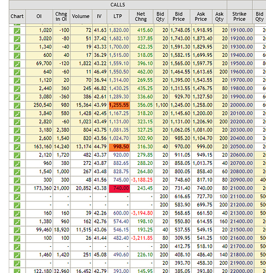Click the Ask Price column header
This screenshot has width=266, height=273.
201,16
